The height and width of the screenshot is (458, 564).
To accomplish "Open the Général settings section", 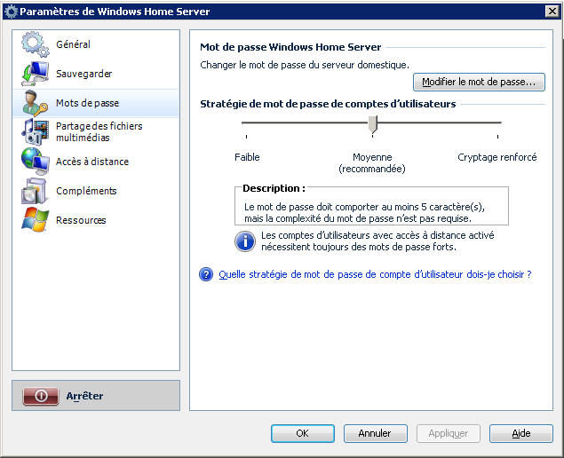I will coord(96,44).
